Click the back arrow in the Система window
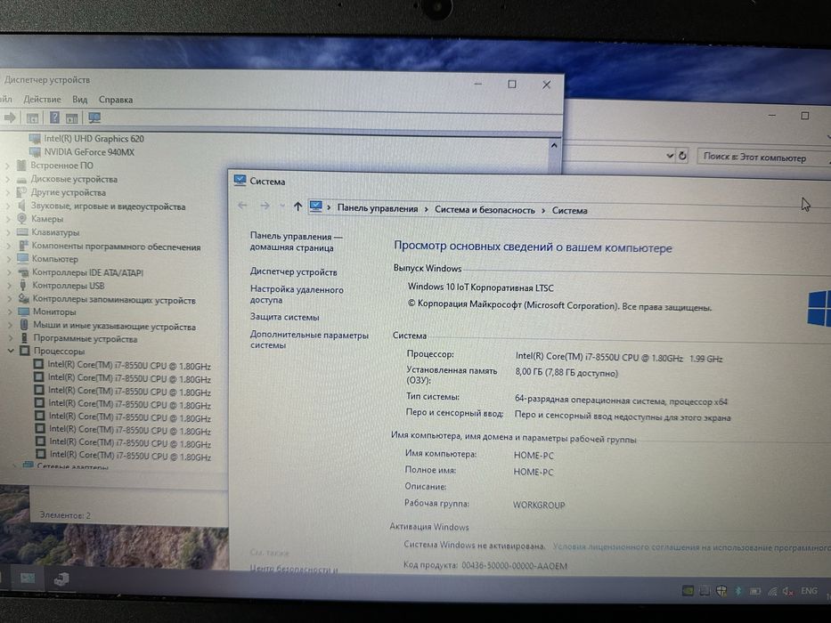Viewport: 831px width, 623px height. [242, 206]
